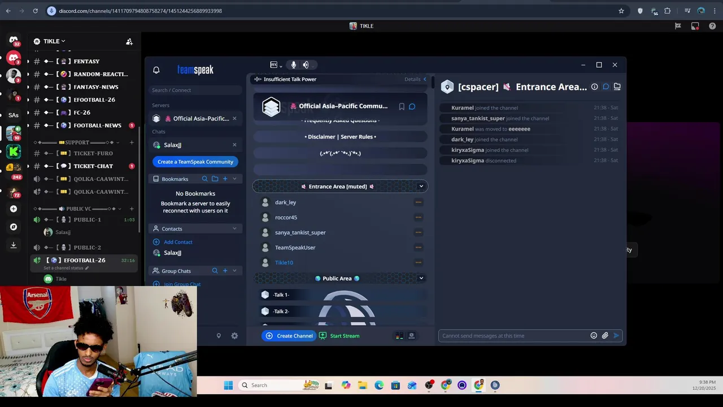Open Discord direct messages home icon

(x=14, y=40)
